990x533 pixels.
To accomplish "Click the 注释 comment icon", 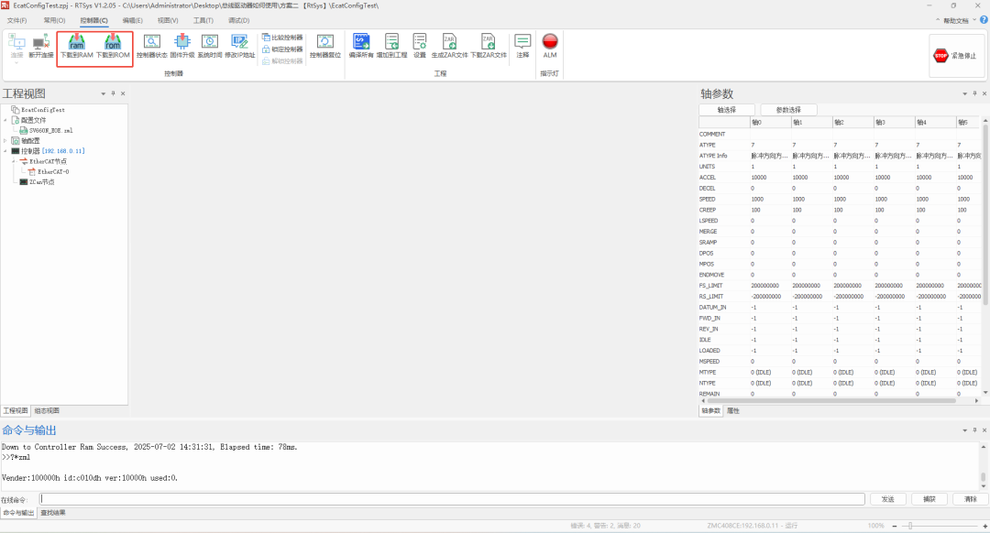I will point(522,47).
